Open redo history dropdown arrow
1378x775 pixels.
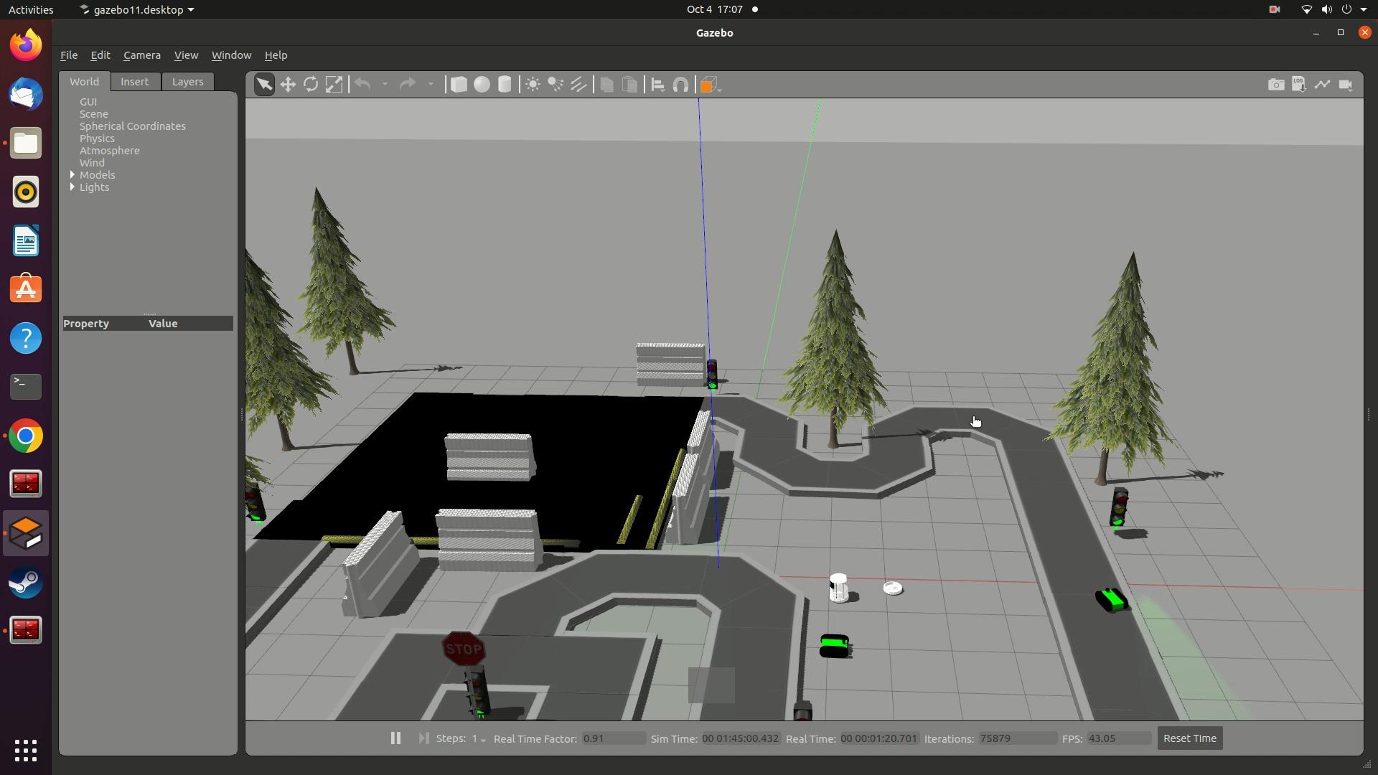431,85
